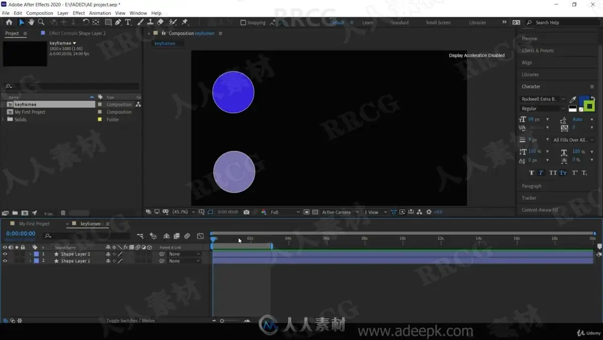Click the Search Help input field
Image resolution: width=603 pixels, height=340 pixels.
[x=562, y=23]
